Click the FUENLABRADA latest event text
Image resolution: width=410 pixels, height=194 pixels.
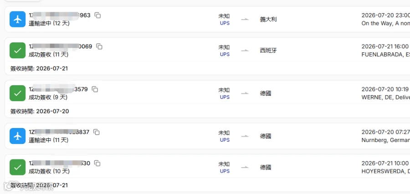point(386,55)
